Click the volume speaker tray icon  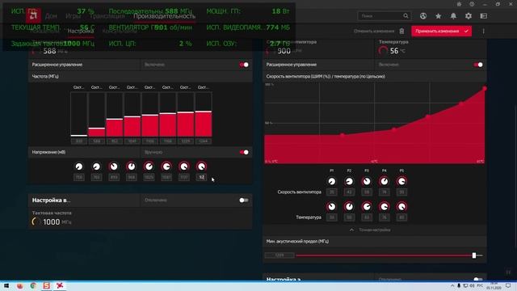click(472, 285)
